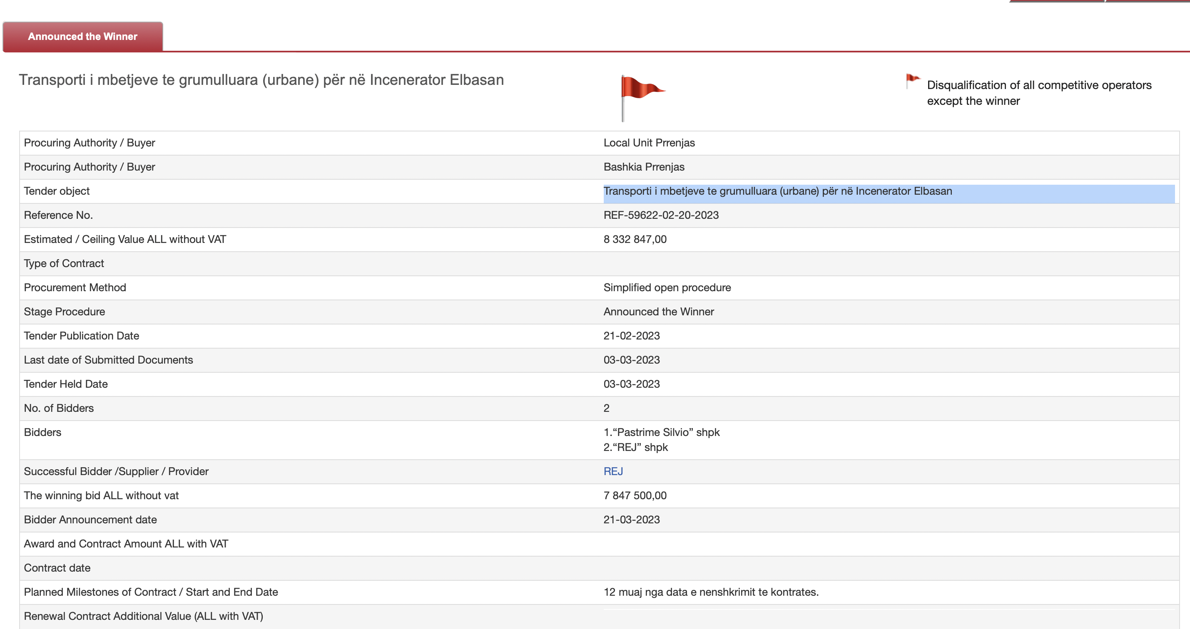Viewport: 1190px width, 629px height.
Task: Click the Tender Publication Date 21-02-2023
Action: click(x=631, y=335)
